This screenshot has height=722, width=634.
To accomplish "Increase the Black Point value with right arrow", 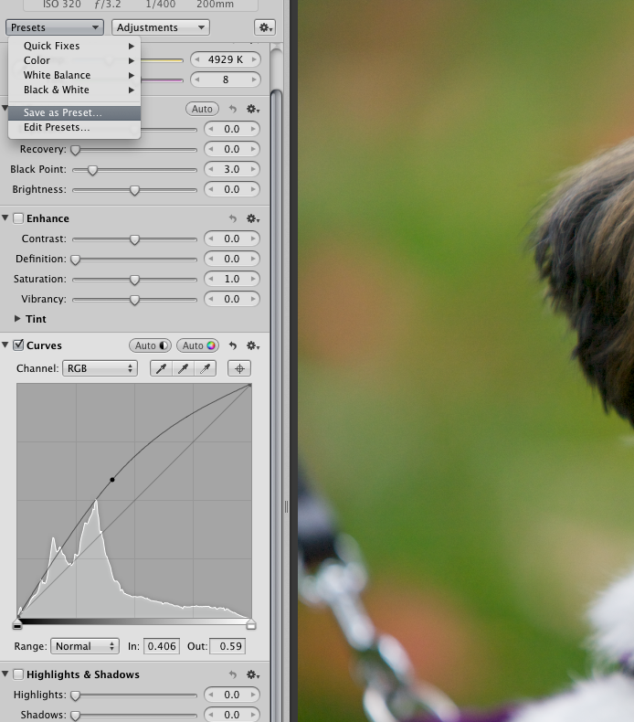I will tap(253, 169).
